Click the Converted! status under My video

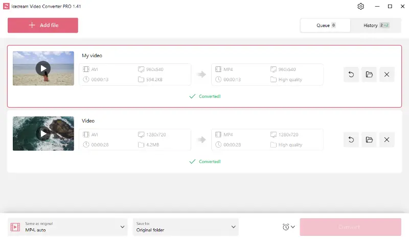pos(205,97)
